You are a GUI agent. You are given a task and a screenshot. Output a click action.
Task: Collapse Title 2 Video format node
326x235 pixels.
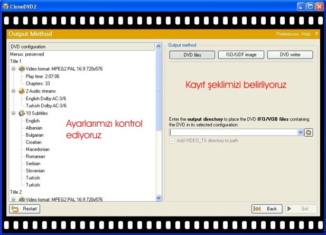point(13,199)
